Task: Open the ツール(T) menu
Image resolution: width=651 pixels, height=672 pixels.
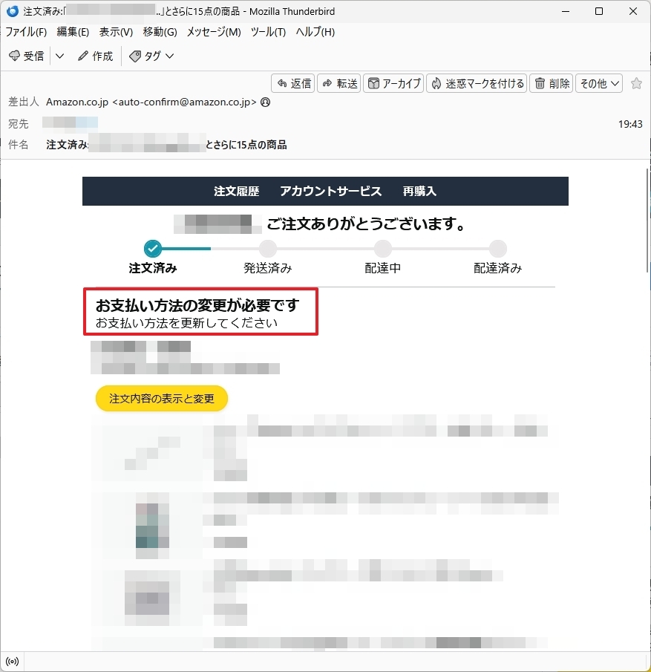Action: (x=268, y=32)
